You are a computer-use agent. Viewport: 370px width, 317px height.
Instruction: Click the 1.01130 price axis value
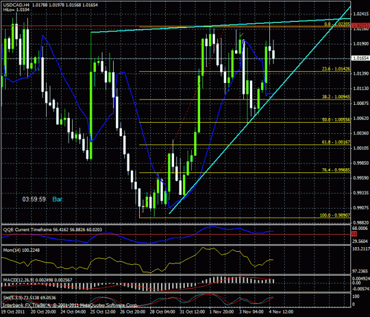coord(361,88)
